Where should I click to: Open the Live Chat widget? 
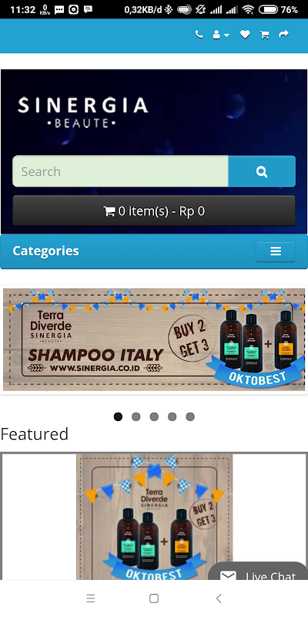pos(259,572)
